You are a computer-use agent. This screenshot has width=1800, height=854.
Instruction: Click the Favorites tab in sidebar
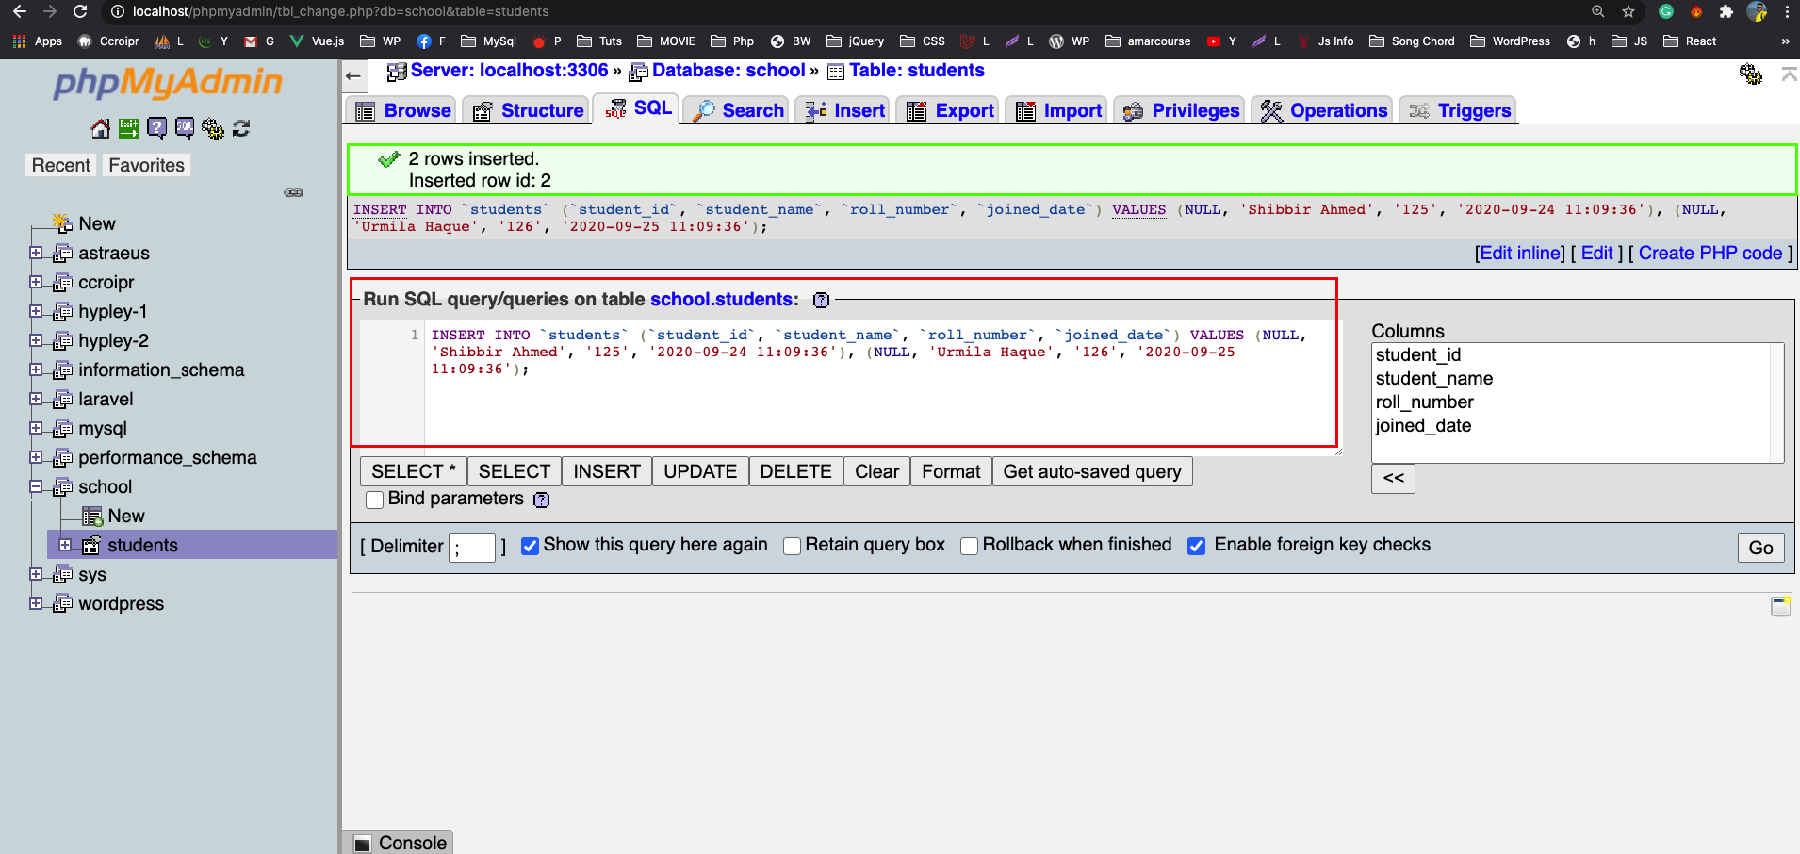(x=146, y=165)
